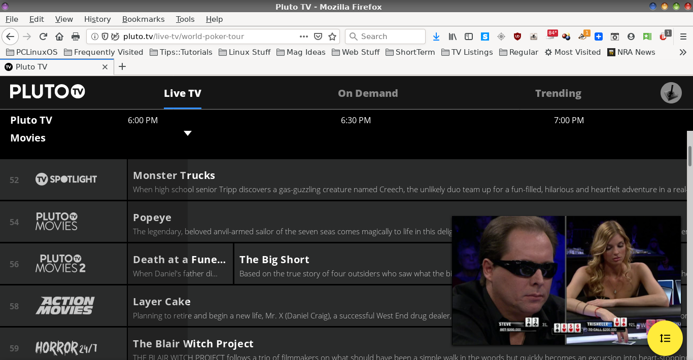Viewport: 693px width, 360px height.
Task: Click the blue S extension icon
Action: pos(485,37)
